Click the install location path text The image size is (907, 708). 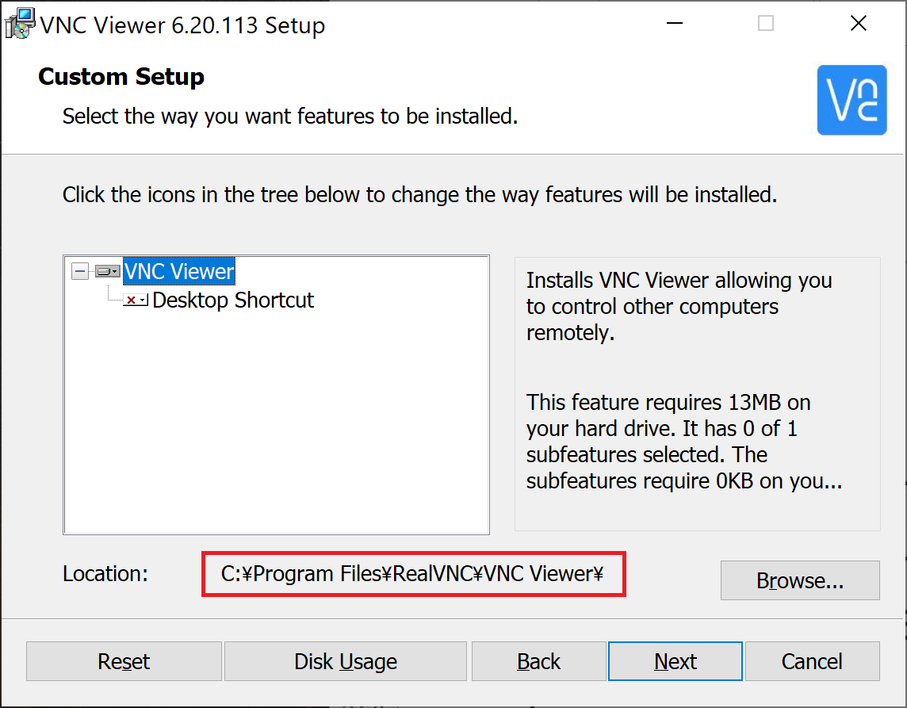click(412, 574)
